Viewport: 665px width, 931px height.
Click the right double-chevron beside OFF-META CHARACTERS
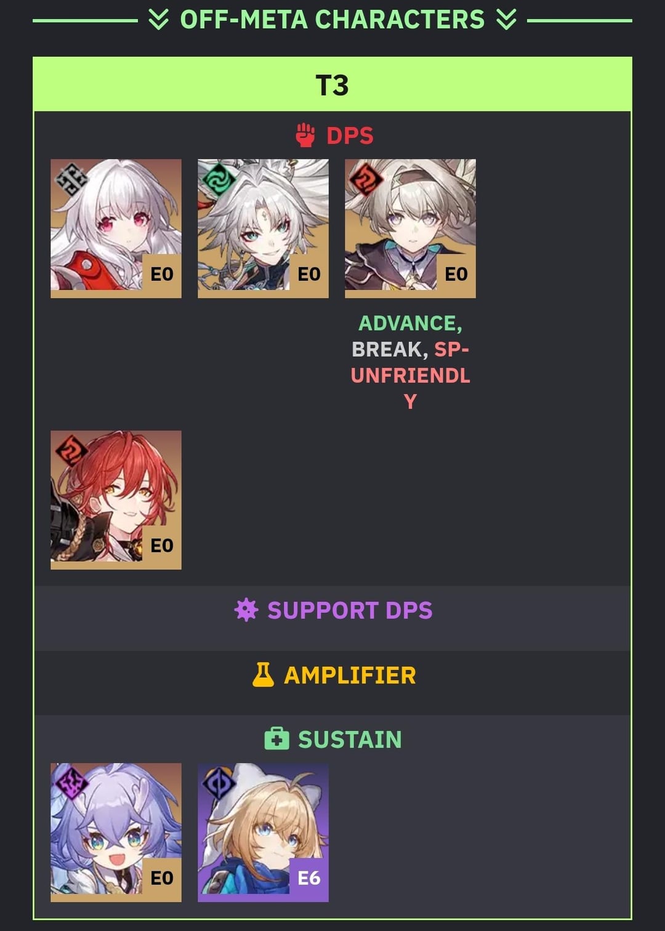coord(506,20)
